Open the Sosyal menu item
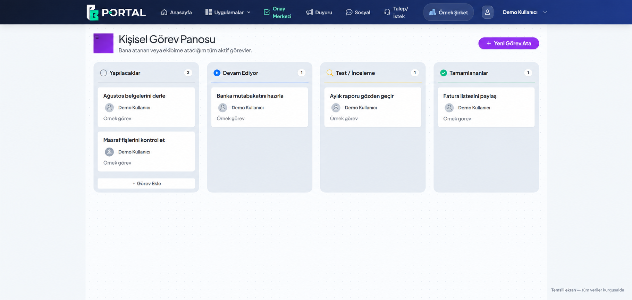 coord(358,12)
